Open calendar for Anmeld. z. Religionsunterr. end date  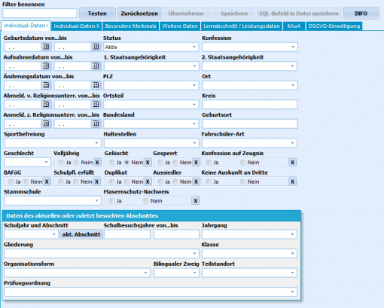tap(96, 124)
